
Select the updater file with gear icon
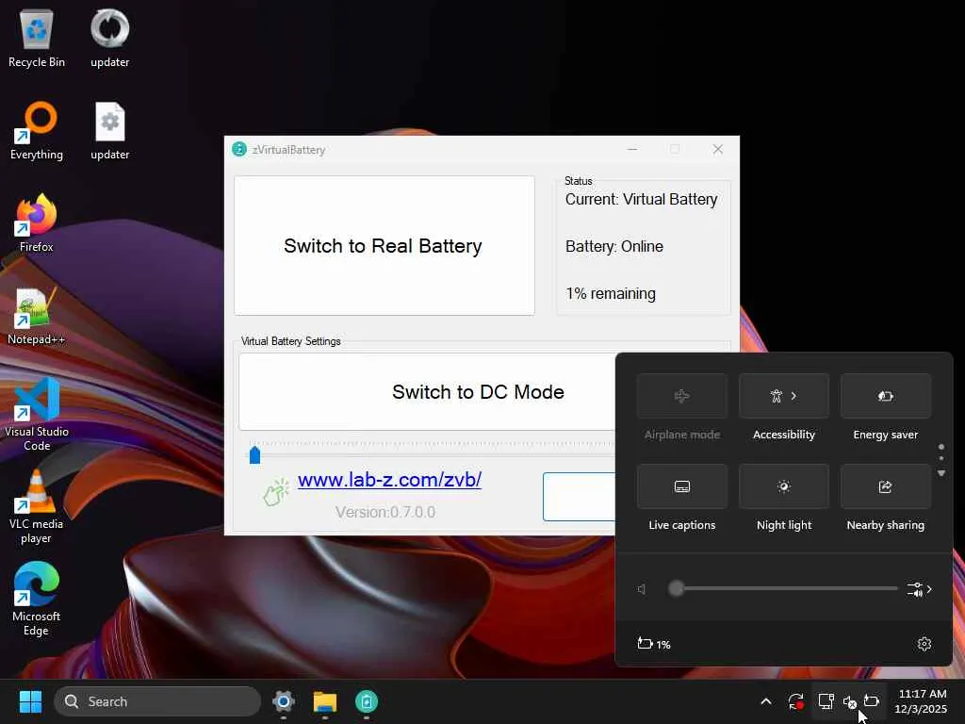tap(109, 130)
